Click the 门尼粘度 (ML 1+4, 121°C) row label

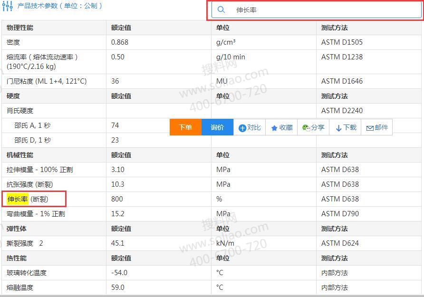click(47, 81)
